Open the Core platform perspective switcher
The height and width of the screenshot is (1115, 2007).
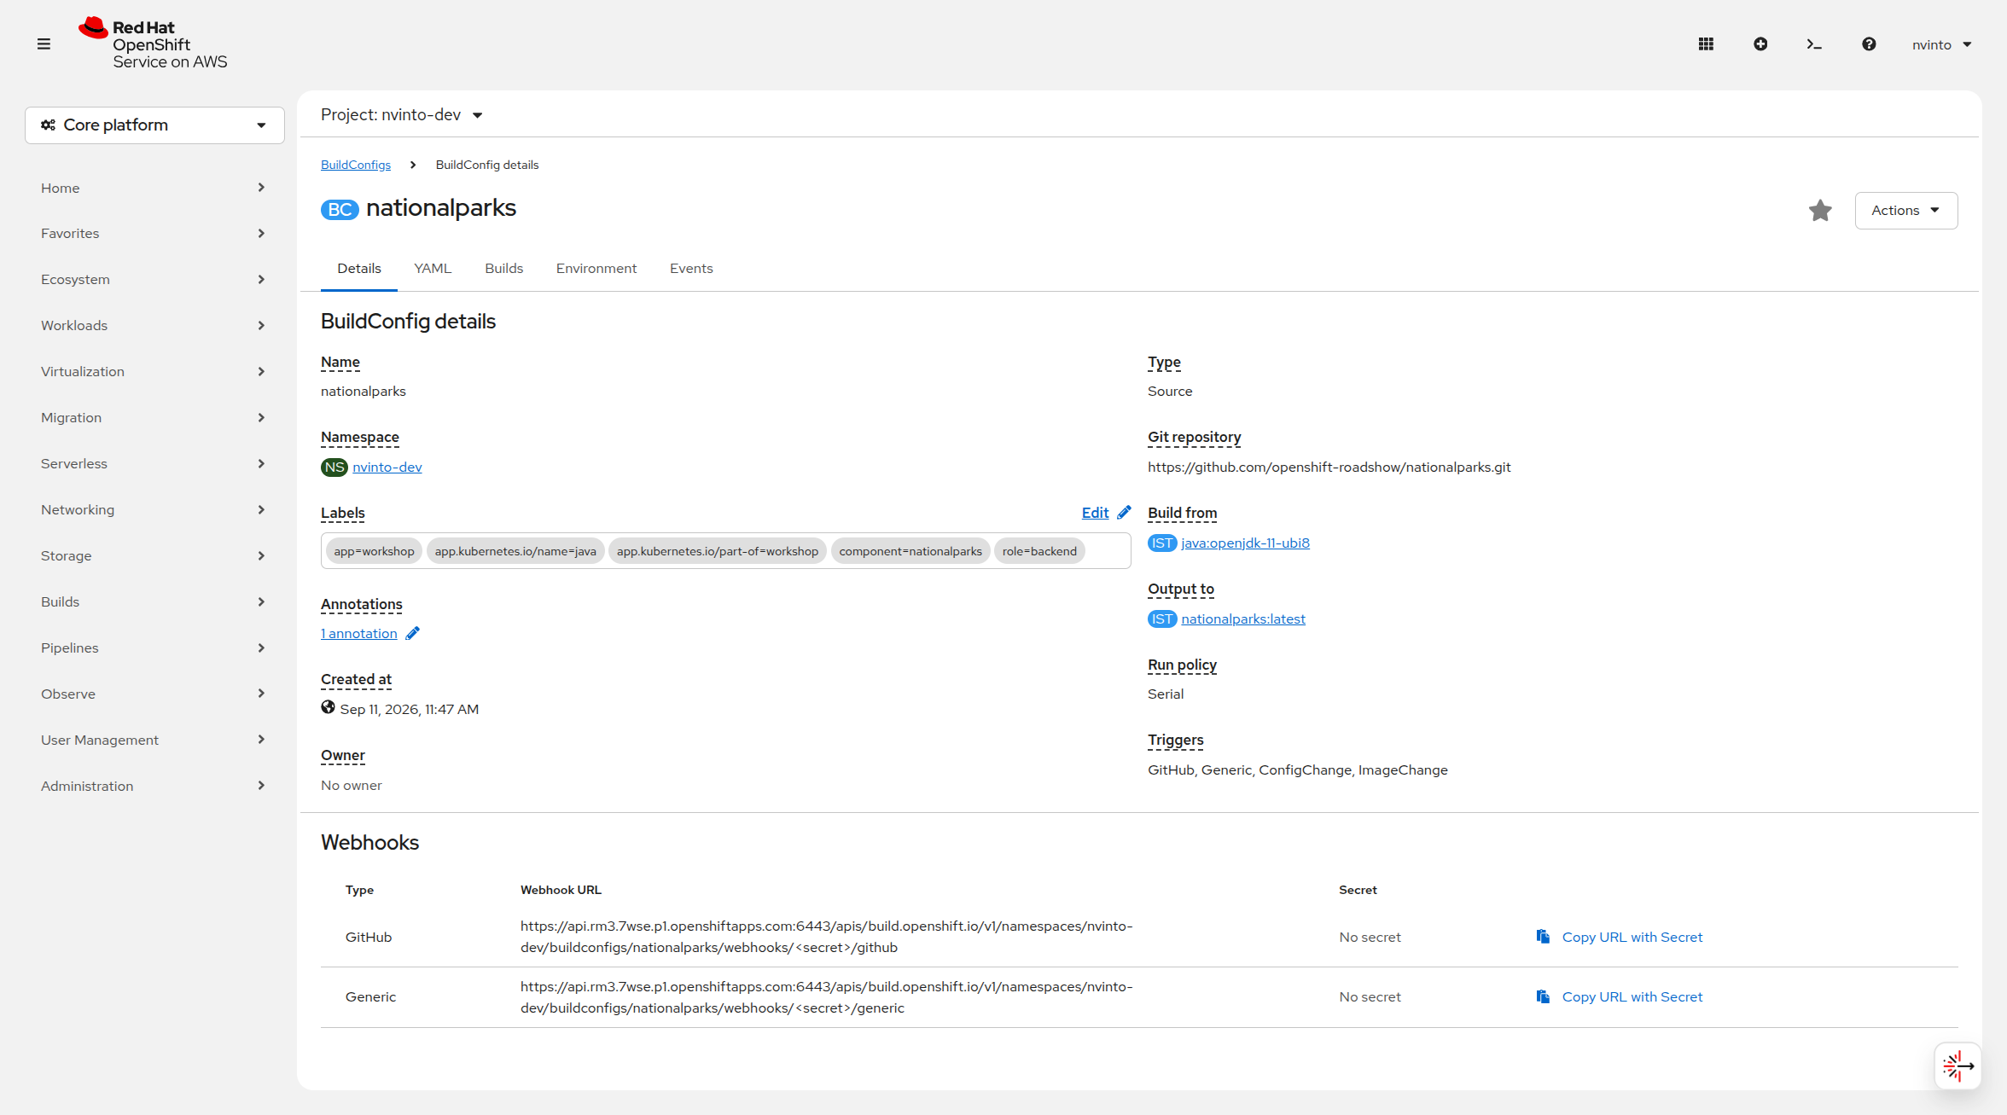pyautogui.click(x=154, y=125)
